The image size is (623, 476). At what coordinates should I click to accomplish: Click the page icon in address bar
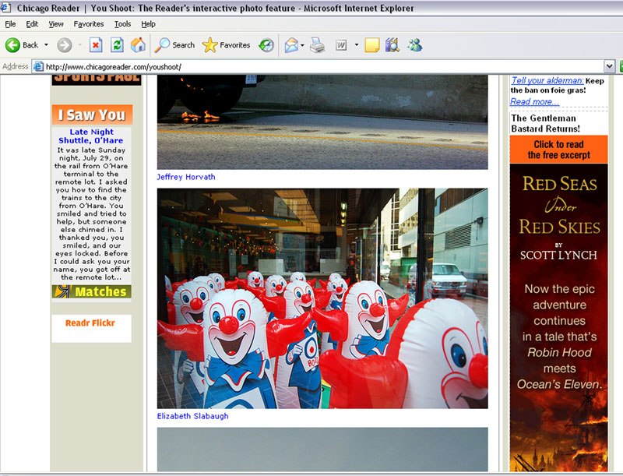click(38, 66)
